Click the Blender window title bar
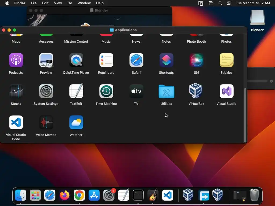The height and width of the screenshot is (206, 275). pos(99,10)
